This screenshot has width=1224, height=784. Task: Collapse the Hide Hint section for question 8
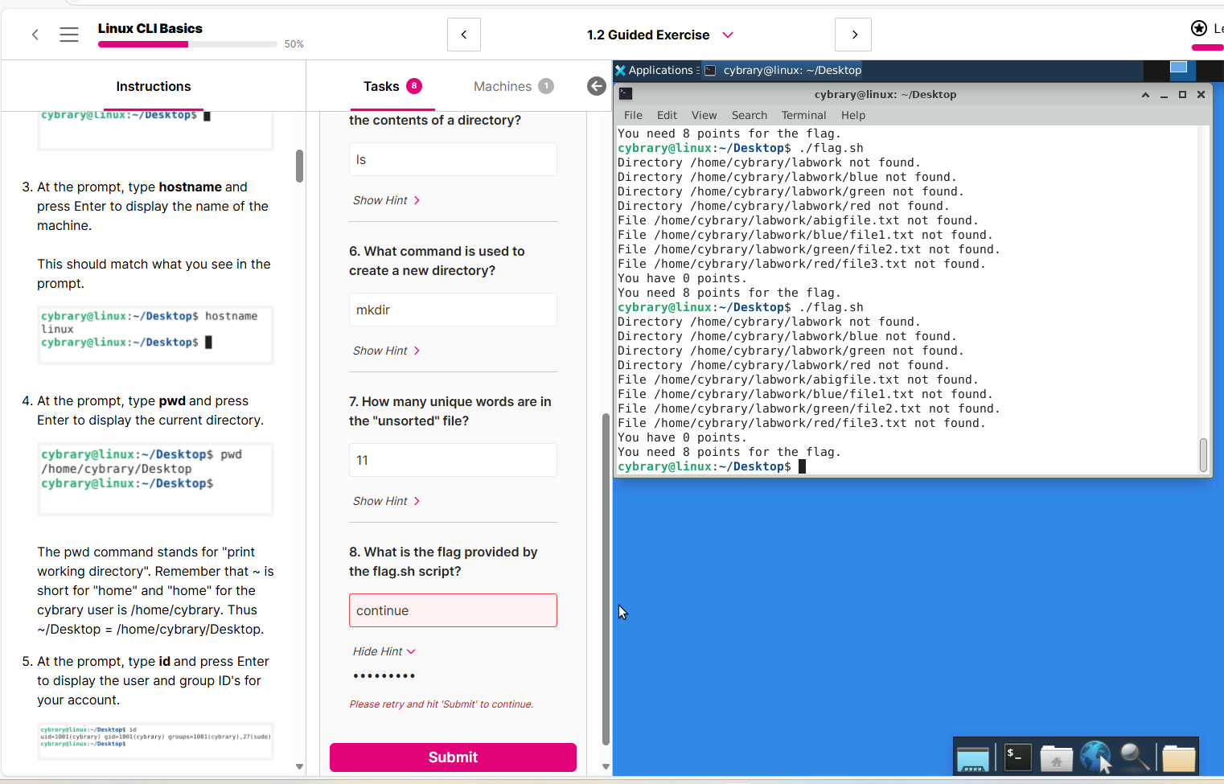384,651
